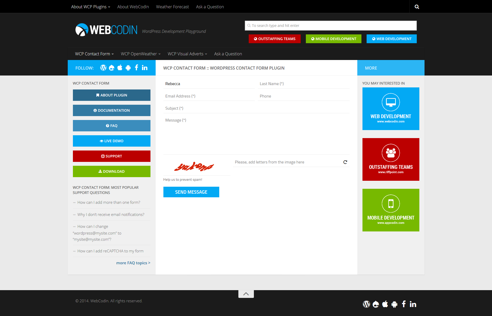Open the FAQ sidebar button
The height and width of the screenshot is (316, 492).
[112, 126]
